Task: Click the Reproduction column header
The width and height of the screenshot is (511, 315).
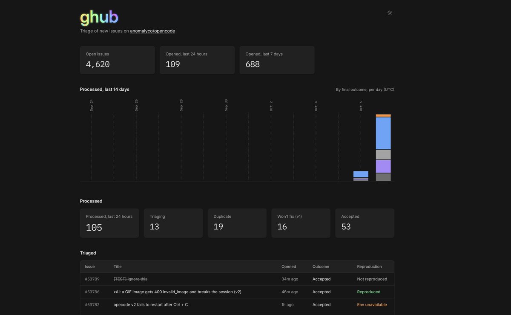Action: 370,267
